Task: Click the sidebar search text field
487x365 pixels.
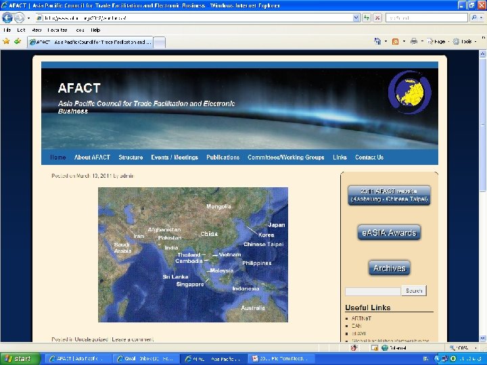Action: tap(373, 291)
